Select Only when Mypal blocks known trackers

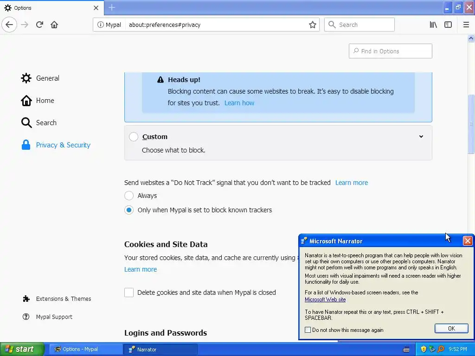129,210
